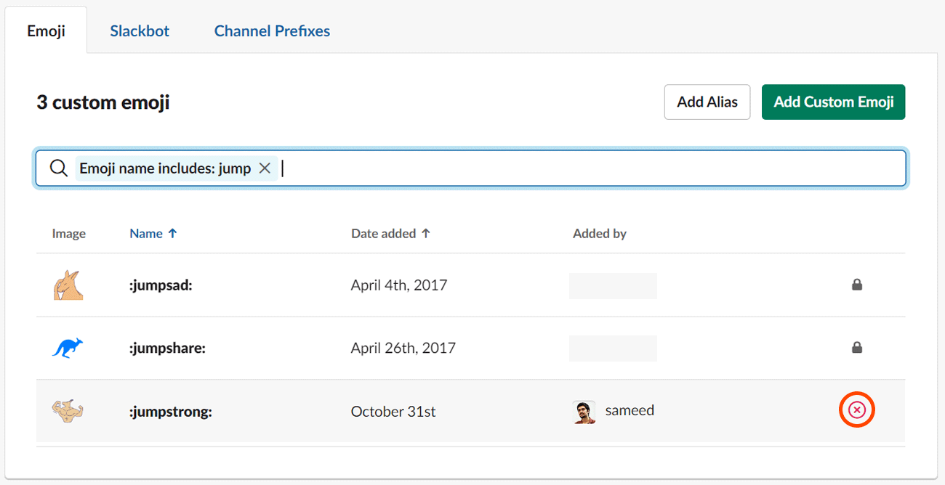Click inside the emoji search field

click(x=509, y=168)
